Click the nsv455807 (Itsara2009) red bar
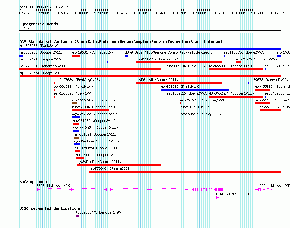 point(179,62)
